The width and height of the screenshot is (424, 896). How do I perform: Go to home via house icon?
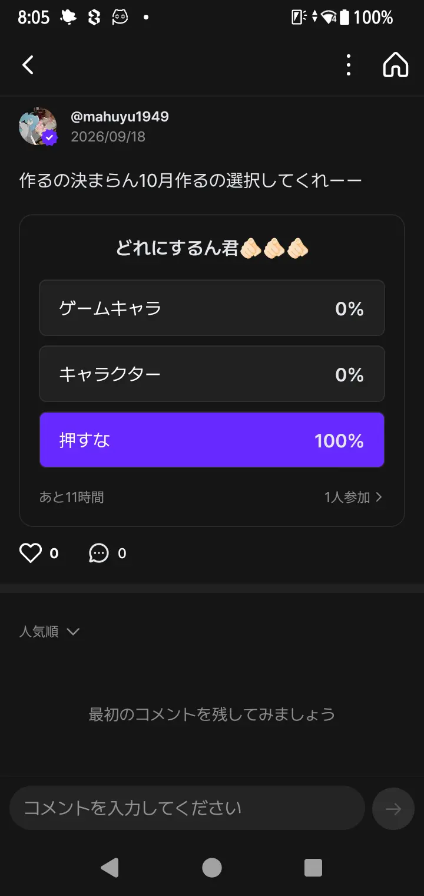[x=395, y=65]
